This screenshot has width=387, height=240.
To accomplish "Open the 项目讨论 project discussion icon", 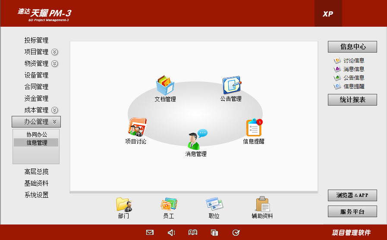I will point(137,128).
